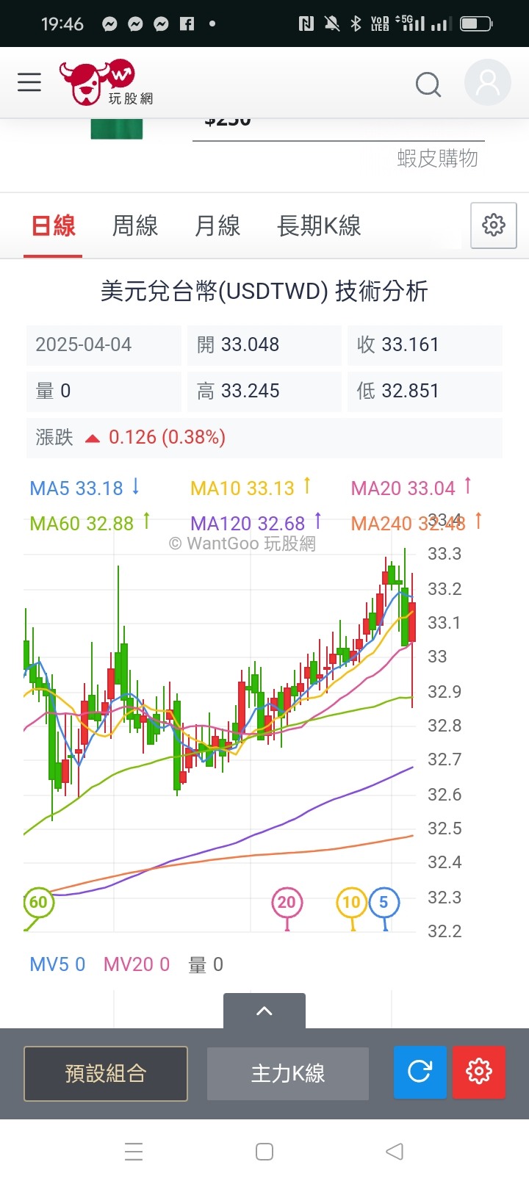529x1184 pixels.
Task: Toggle the MA10 line marker circle
Action: (x=351, y=902)
